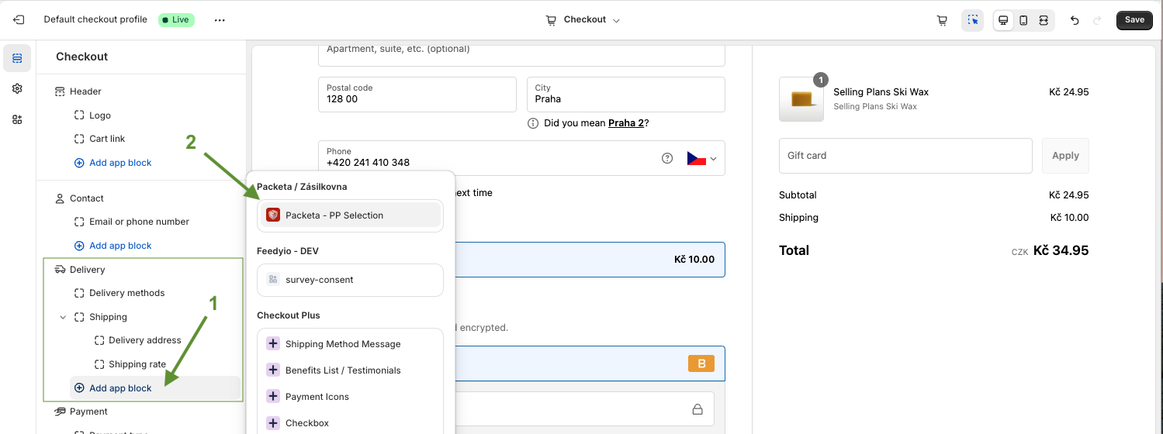This screenshot has height=434, width=1163.
Task: Add app block under Header
Action: point(120,163)
